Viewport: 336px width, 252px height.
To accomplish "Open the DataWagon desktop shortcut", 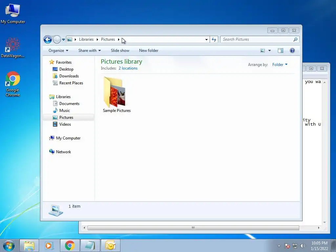I will click(13, 48).
